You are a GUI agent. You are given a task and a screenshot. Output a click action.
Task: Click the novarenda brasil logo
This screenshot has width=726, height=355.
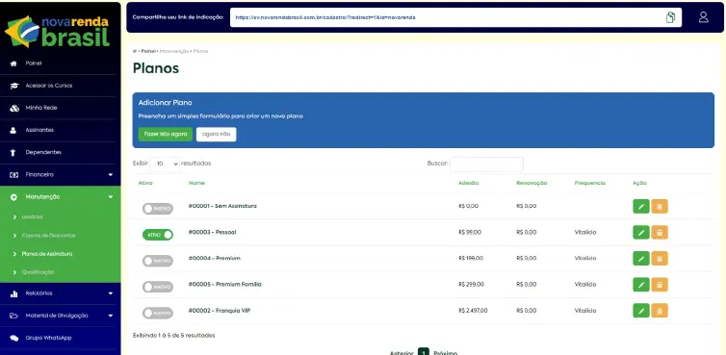[58, 32]
